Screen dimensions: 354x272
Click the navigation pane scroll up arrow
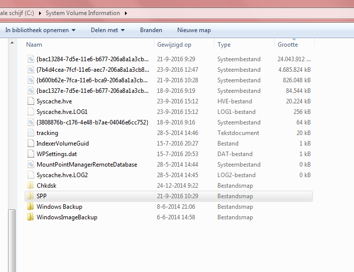[x=12, y=43]
